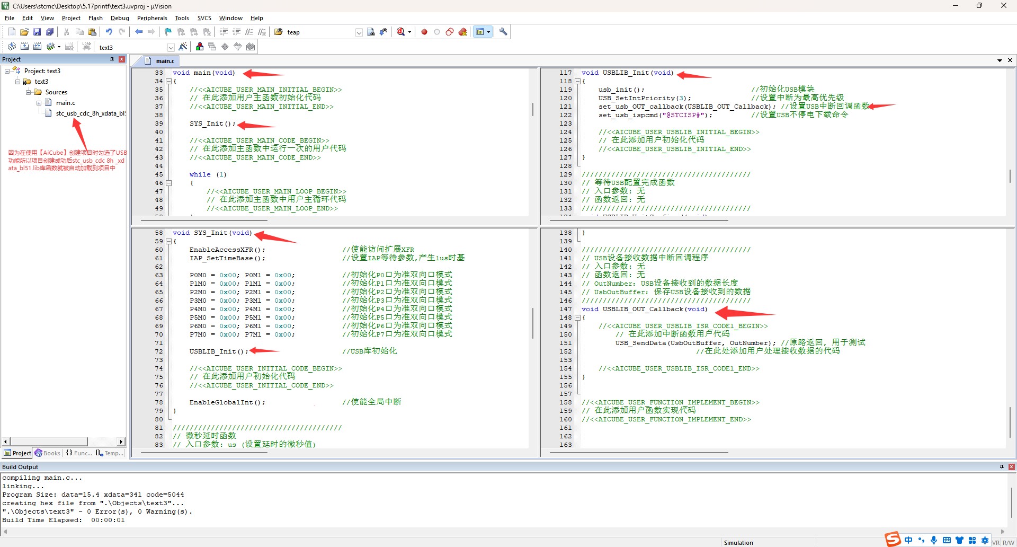Open the Flash menu

click(95, 18)
